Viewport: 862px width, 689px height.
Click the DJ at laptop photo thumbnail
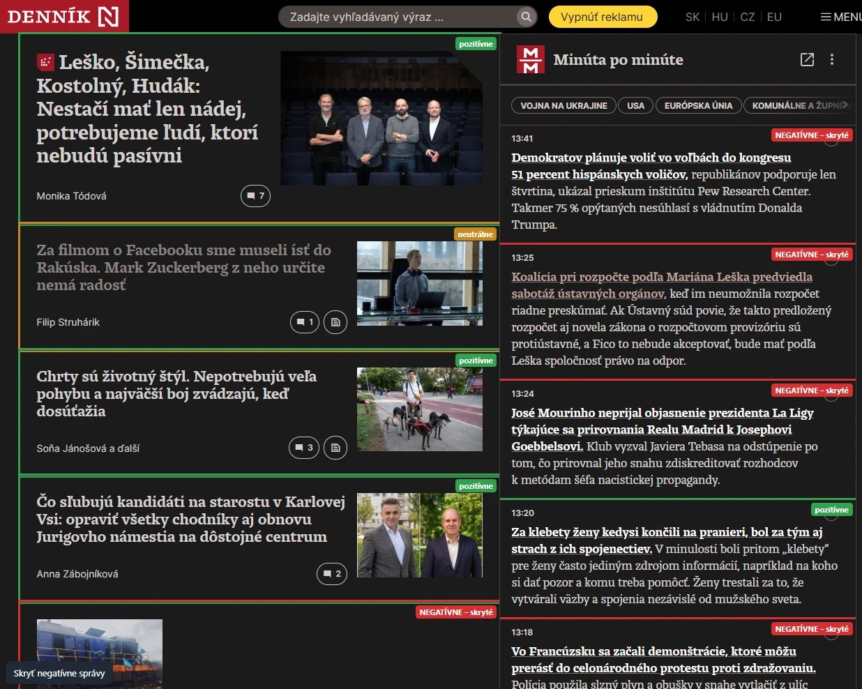point(420,283)
